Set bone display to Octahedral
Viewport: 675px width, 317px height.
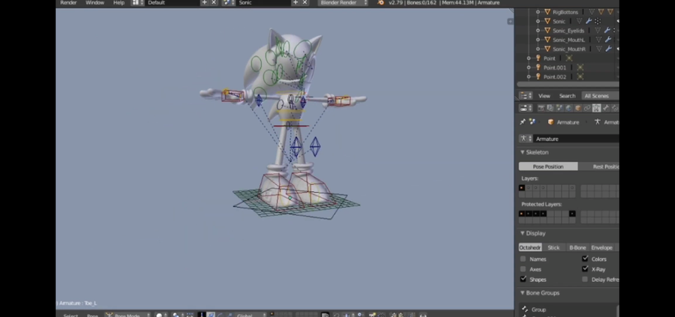[x=530, y=247]
